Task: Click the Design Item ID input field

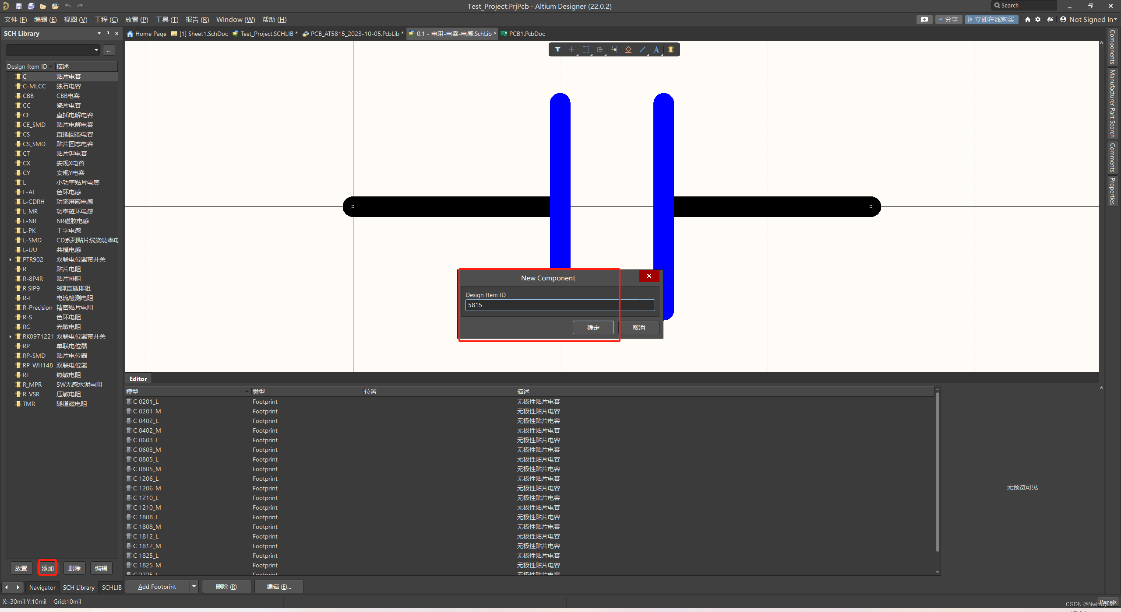Action: pos(560,305)
